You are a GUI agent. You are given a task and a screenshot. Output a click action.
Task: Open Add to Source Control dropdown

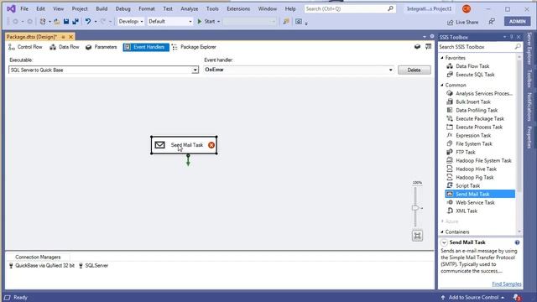pyautogui.click(x=473, y=297)
